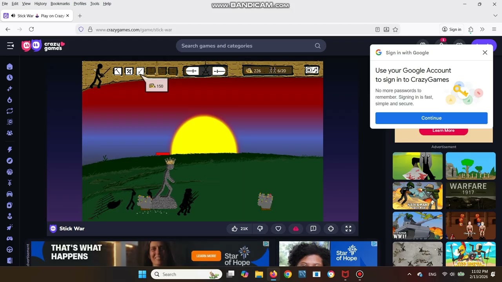Order army to defend with left sword button
This screenshot has height=282, width=502.
(192, 71)
